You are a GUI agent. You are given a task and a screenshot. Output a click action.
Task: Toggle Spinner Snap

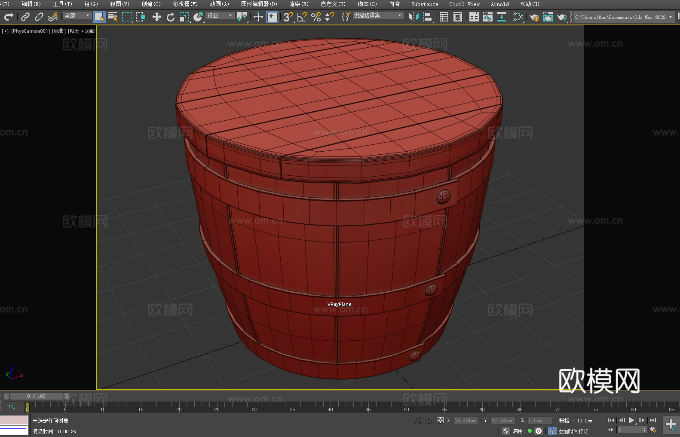click(x=330, y=17)
